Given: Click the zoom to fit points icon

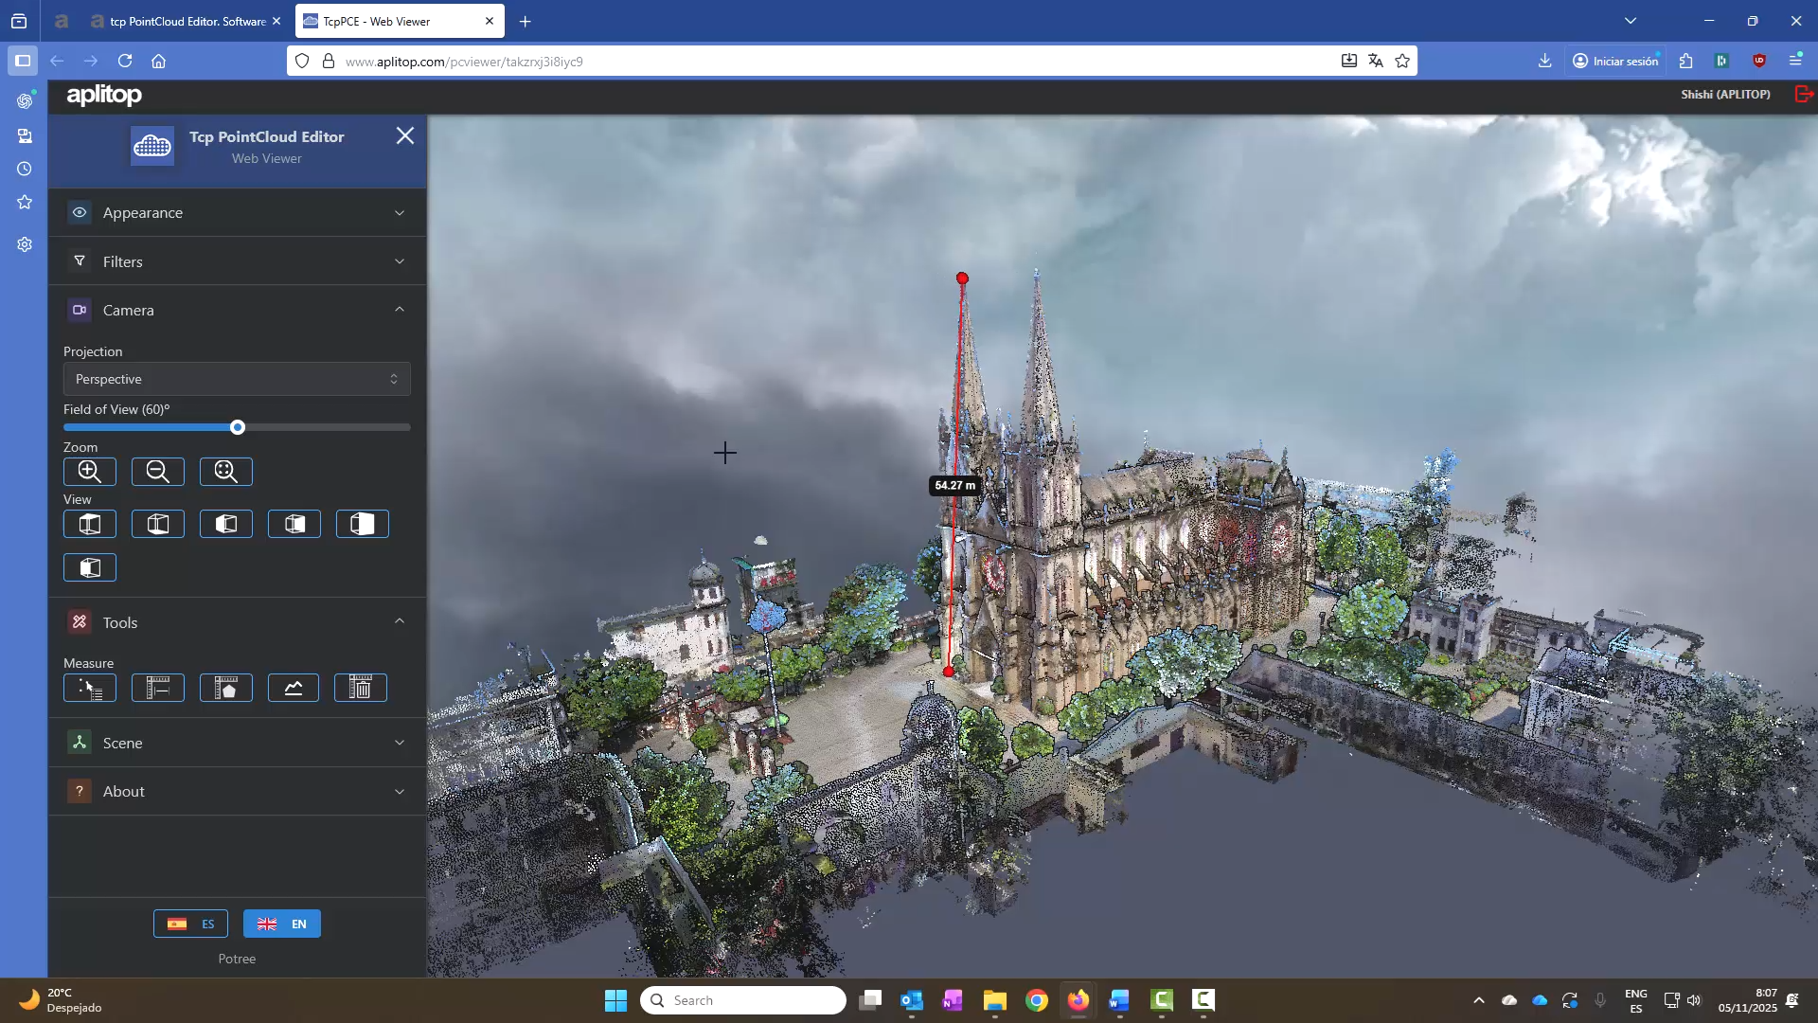Looking at the screenshot, I should (226, 472).
